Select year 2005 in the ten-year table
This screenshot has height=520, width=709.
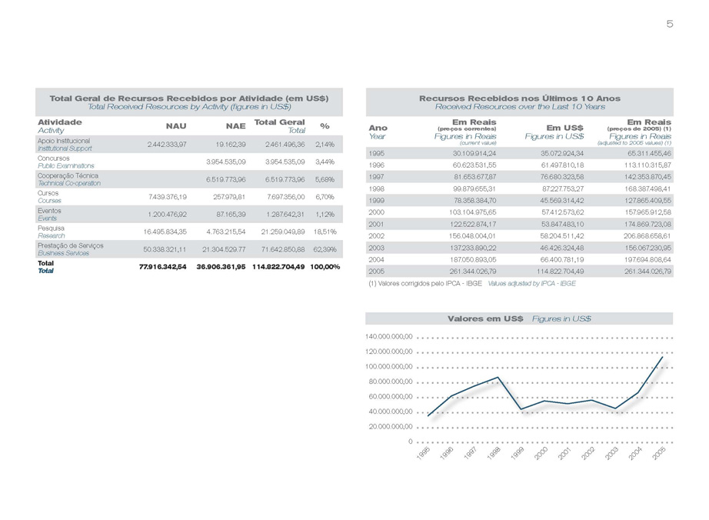coord(378,272)
